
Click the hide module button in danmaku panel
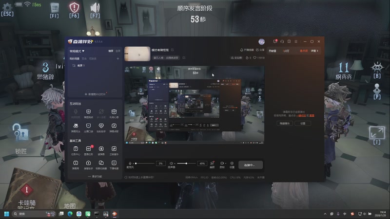point(285,123)
